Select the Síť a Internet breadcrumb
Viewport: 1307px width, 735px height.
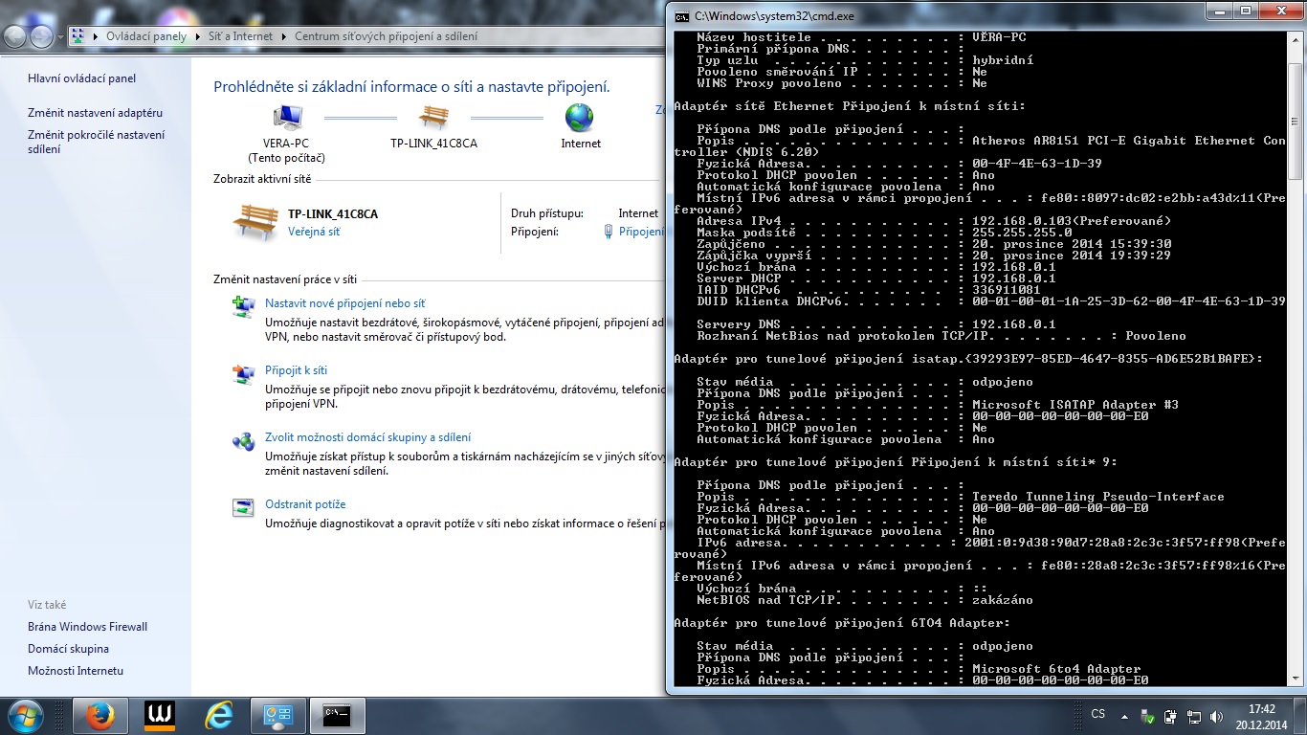point(240,36)
